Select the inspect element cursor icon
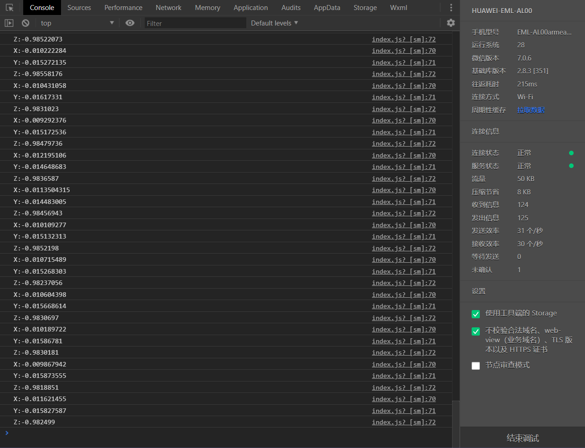 point(10,8)
